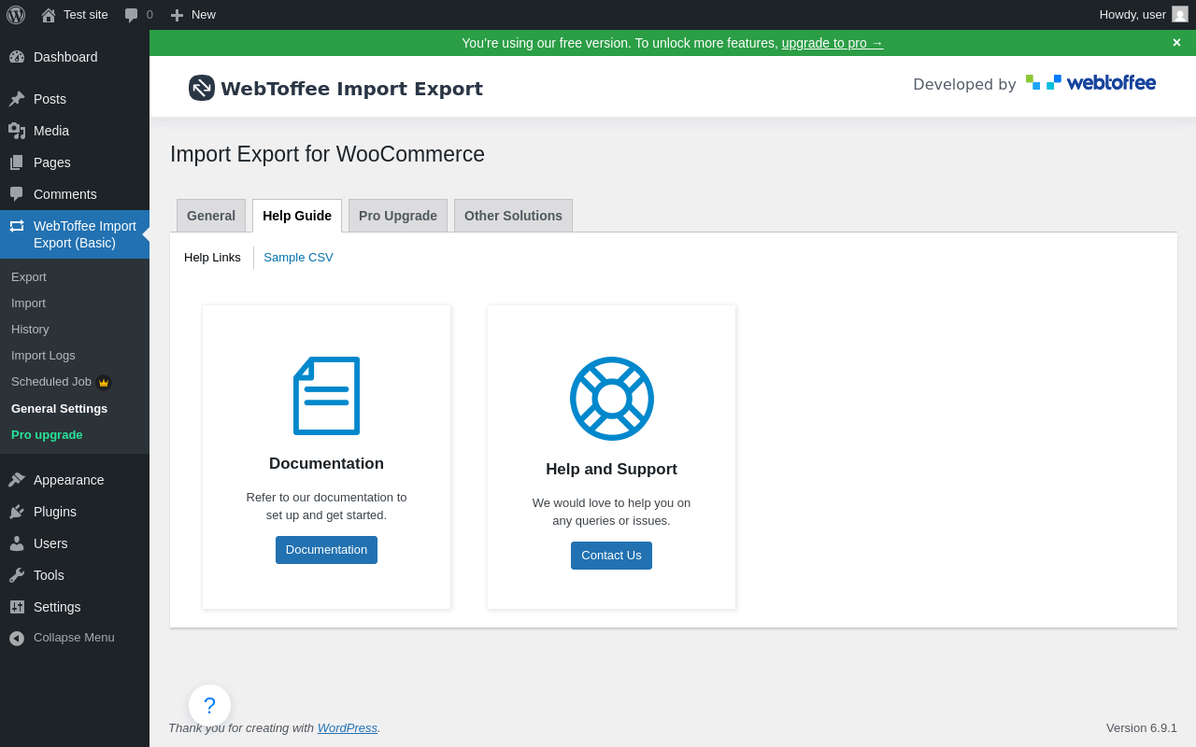Image resolution: width=1196 pixels, height=747 pixels.
Task: Click the Collapse Menu label
Action: (x=74, y=638)
